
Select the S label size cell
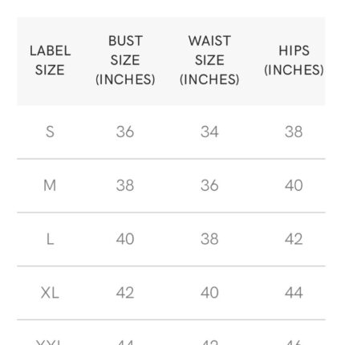50,132
